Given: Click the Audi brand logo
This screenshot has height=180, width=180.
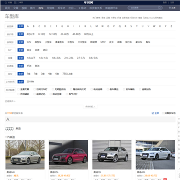Looking at the screenshot, I should 9,128.
